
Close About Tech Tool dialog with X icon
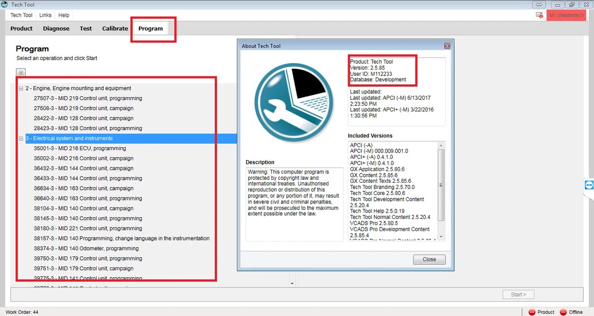(447, 46)
